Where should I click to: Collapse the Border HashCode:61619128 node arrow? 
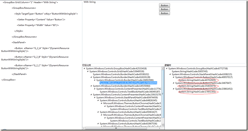91,77
